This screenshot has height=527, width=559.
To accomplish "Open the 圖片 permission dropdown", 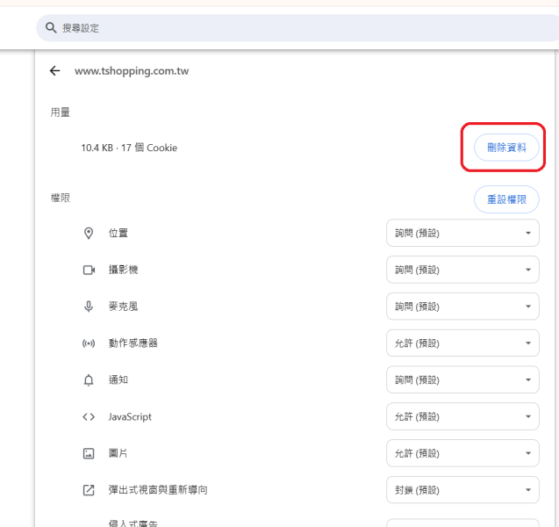I will click(x=462, y=453).
